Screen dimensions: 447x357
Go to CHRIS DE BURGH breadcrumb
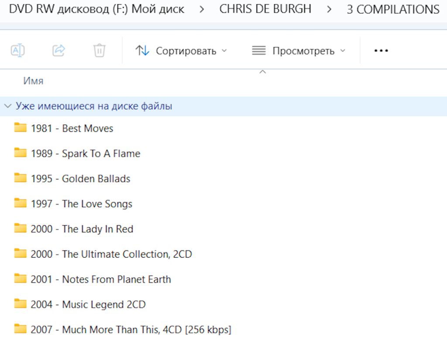(x=265, y=9)
